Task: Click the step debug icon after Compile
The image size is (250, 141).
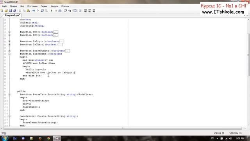Action: 65,11
